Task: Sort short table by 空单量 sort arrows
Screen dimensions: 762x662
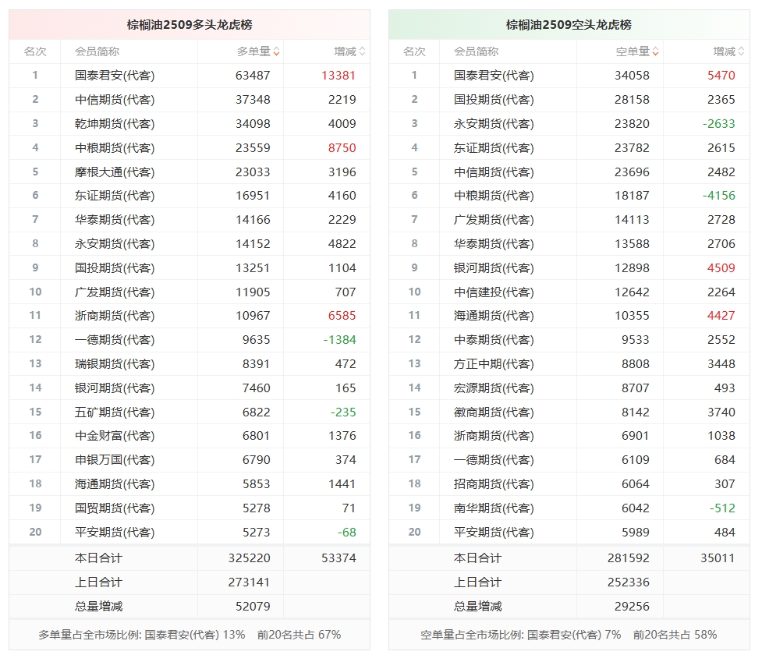Action: pos(656,51)
